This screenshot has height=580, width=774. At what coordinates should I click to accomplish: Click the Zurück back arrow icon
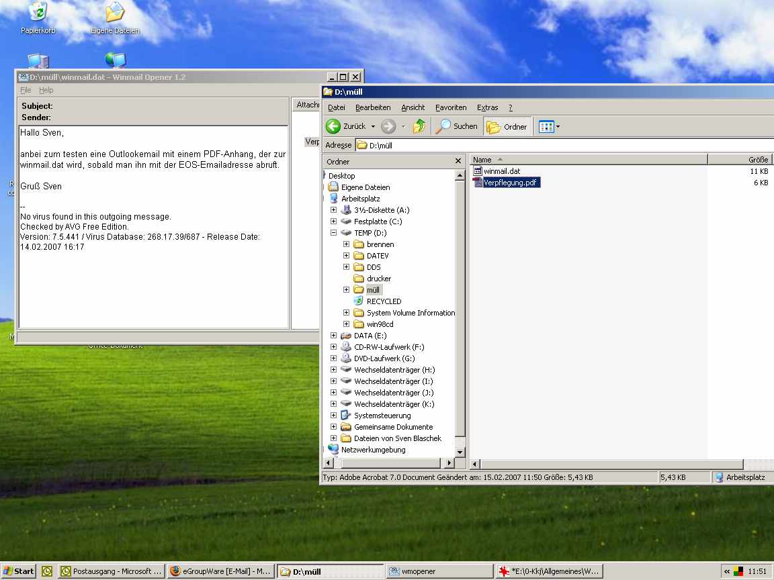click(x=334, y=126)
